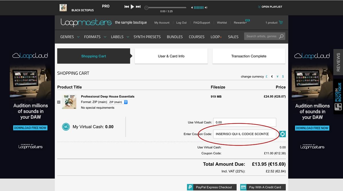Focus the Use Virtual Cash amount field
Screen dimensions: 343x191
pyautogui.click(x=245, y=122)
